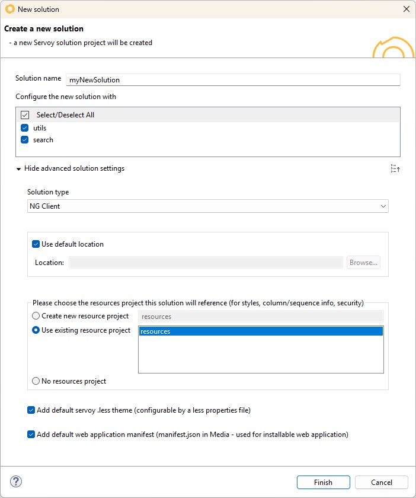
Task: Click the Solution type dropdown arrow
Action: tap(383, 206)
